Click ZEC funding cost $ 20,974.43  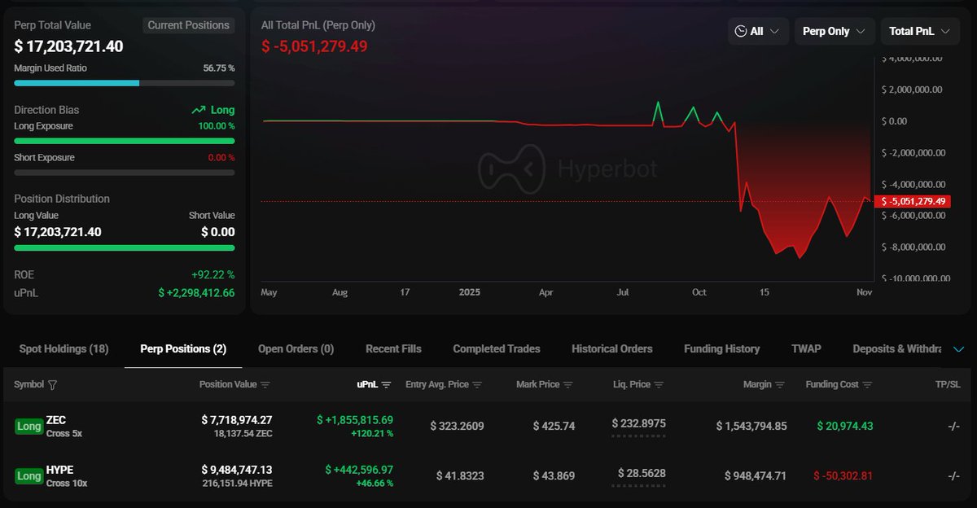click(845, 427)
